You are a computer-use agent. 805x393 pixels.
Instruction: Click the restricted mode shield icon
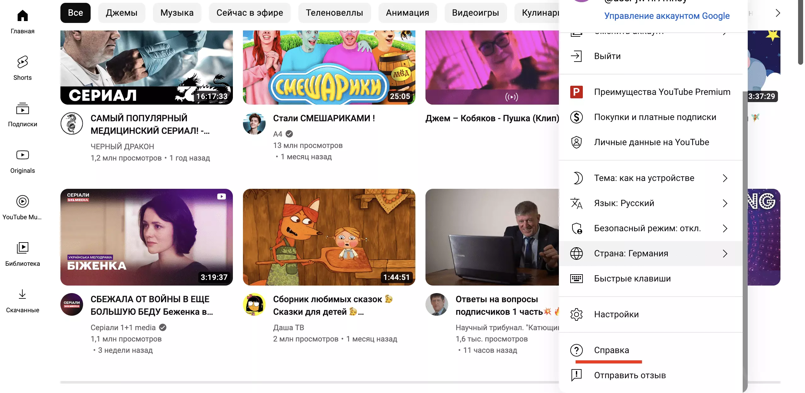coord(577,228)
